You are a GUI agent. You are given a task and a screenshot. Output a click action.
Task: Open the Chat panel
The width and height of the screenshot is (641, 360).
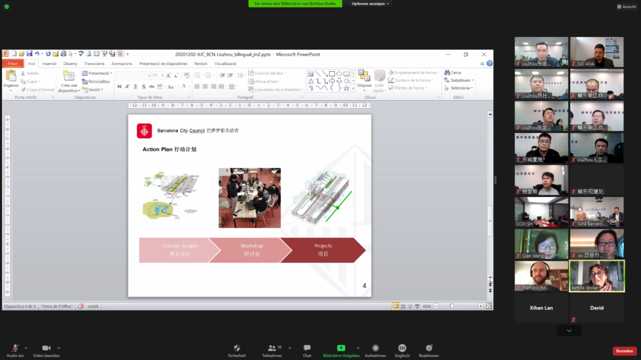click(x=307, y=348)
